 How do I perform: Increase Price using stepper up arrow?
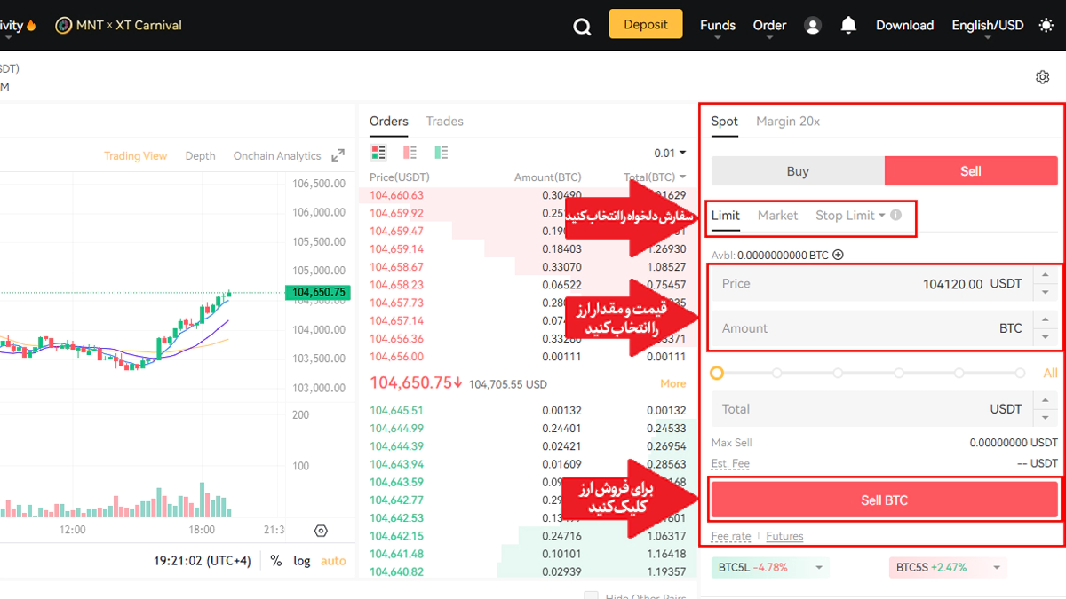pos(1045,276)
